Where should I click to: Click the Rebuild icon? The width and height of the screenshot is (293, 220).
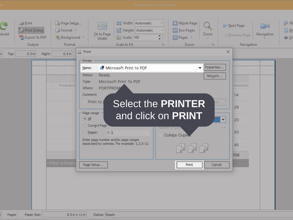[x=4, y=26]
